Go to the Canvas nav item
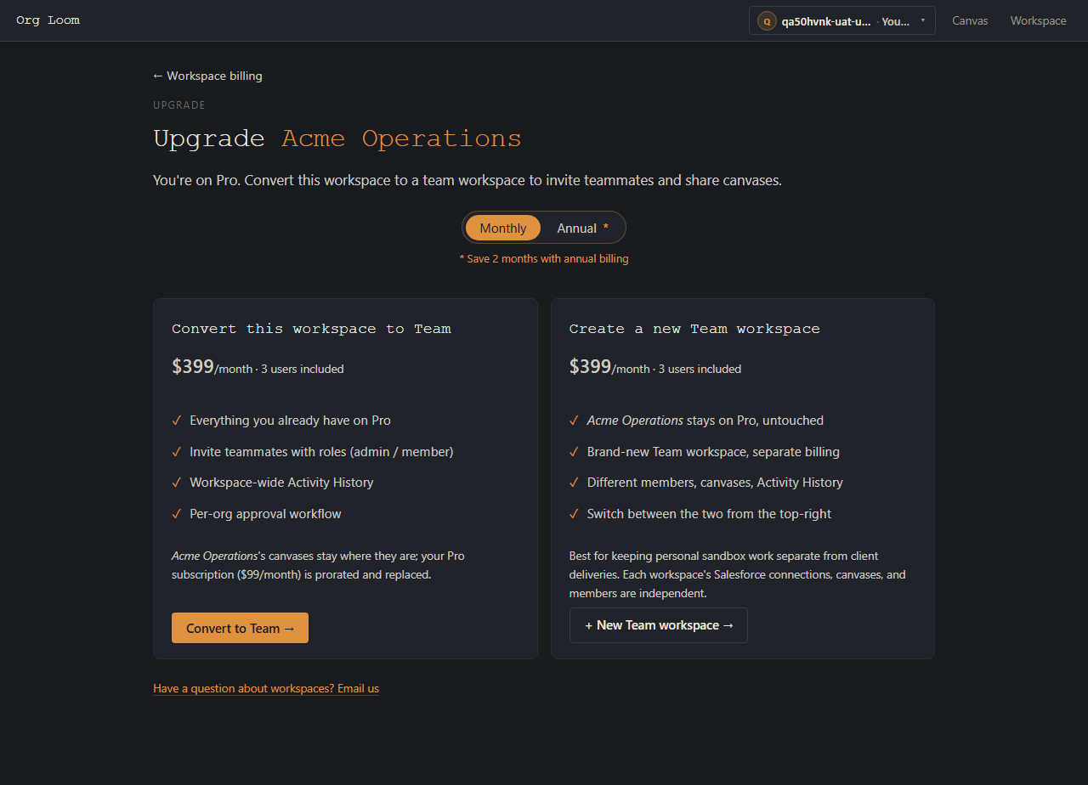Image resolution: width=1088 pixels, height=785 pixels. [970, 21]
